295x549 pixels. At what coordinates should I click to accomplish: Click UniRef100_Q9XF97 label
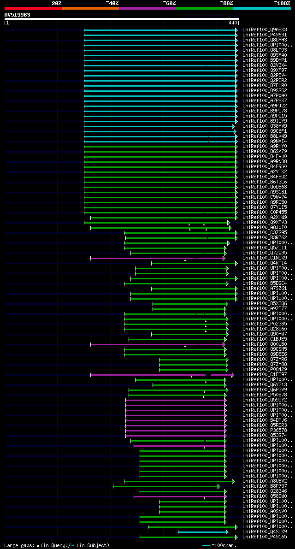tap(265, 71)
